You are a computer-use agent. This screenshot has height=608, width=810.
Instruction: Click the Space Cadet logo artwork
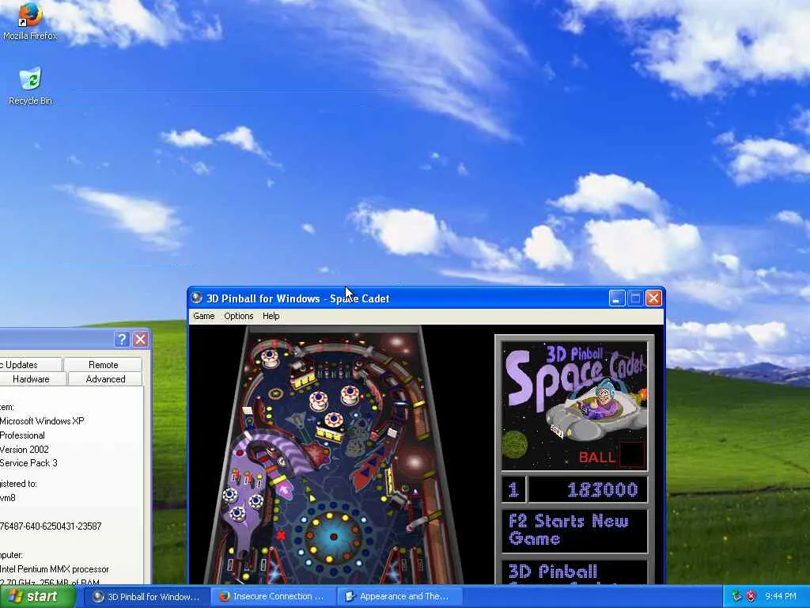click(574, 405)
